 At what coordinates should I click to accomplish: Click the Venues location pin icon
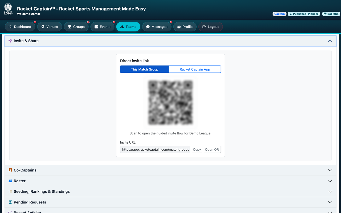tap(43, 27)
